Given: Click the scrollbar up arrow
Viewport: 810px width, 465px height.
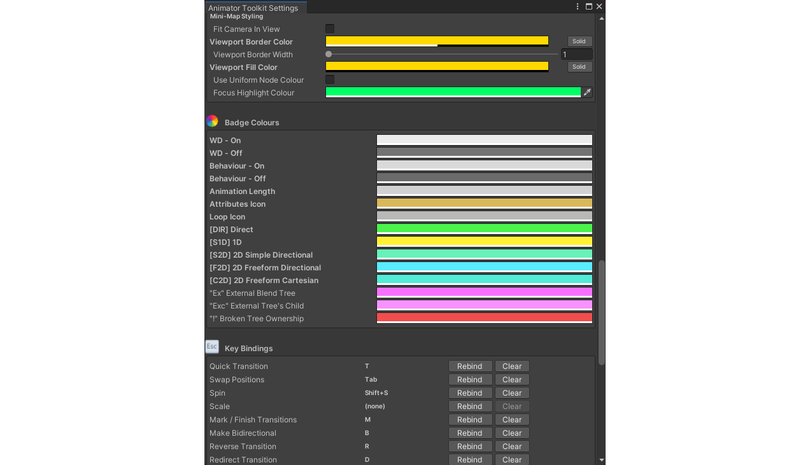Looking at the screenshot, I should [602, 18].
